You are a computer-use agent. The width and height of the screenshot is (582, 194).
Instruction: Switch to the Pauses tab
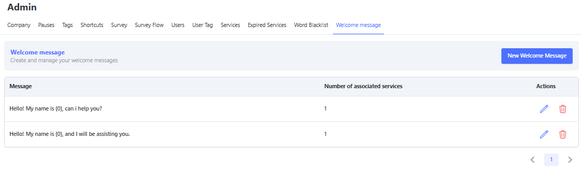(x=46, y=25)
